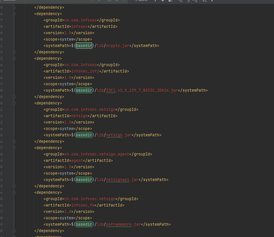Screen dimensions: 274x237
Task: Fold the agent dependency block in the gutter
Action: click(14, 148)
